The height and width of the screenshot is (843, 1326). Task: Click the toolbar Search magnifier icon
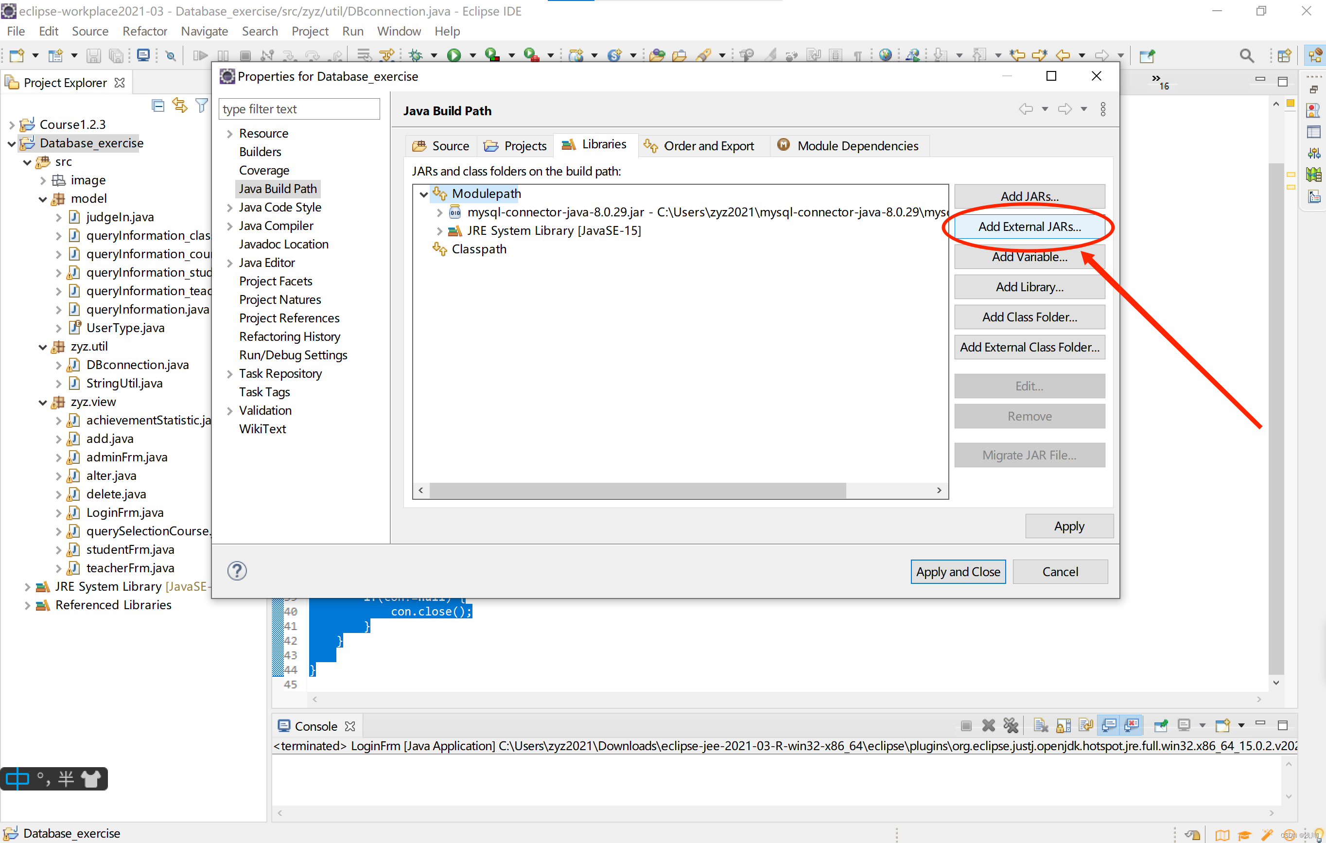1247,55
